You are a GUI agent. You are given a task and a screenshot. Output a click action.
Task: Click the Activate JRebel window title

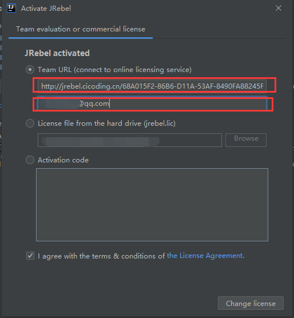pyautogui.click(x=46, y=9)
